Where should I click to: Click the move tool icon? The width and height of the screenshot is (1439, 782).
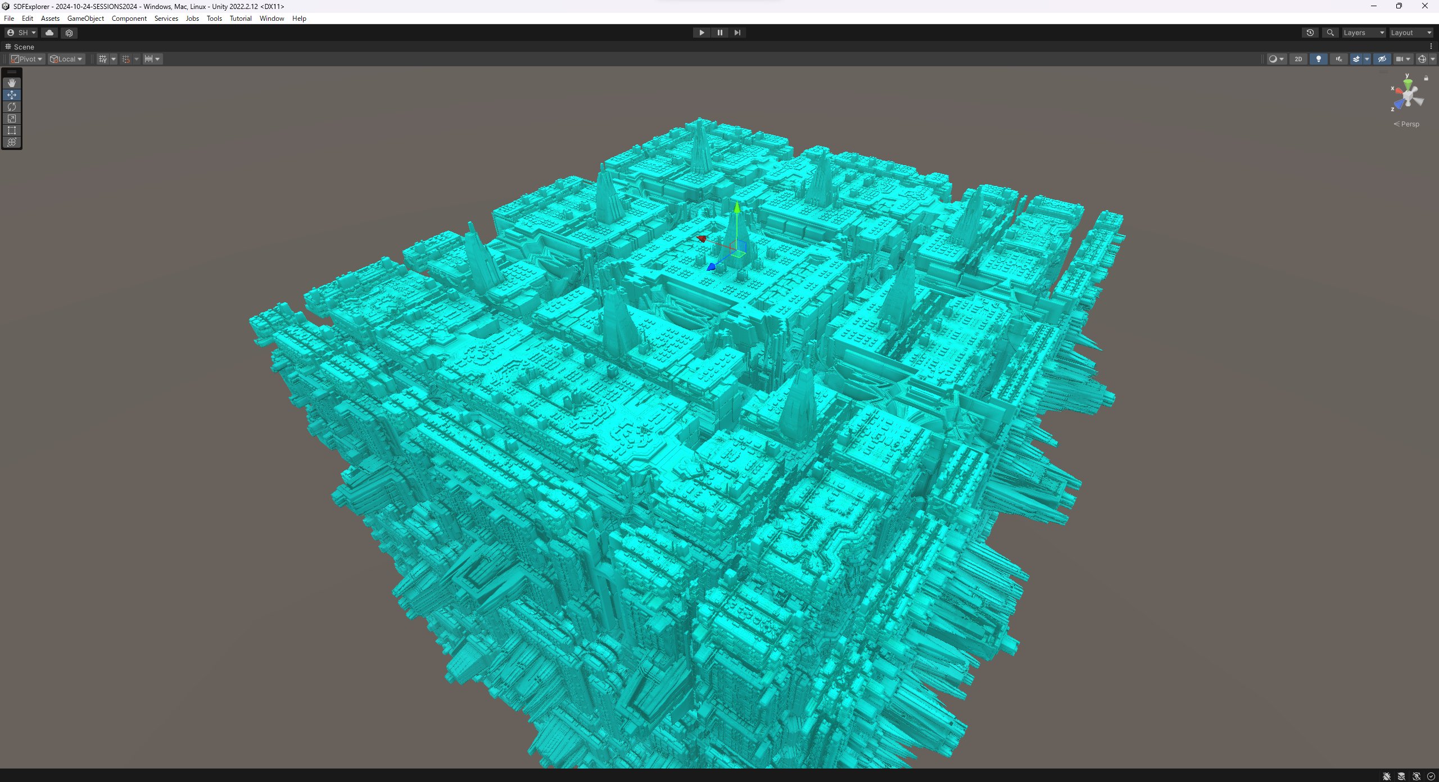pyautogui.click(x=12, y=93)
